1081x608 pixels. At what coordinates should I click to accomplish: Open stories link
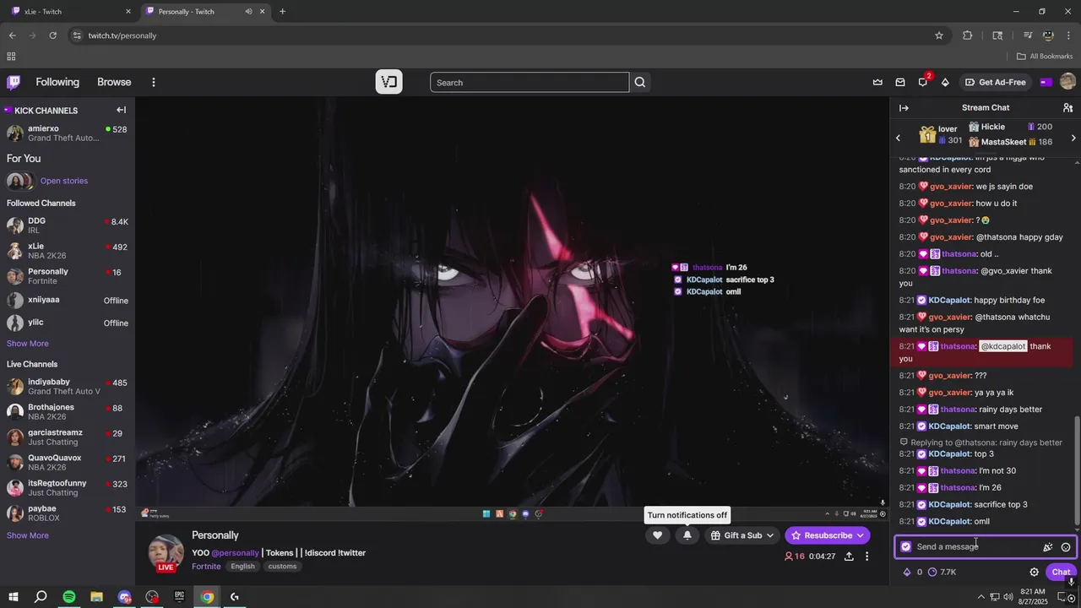[x=64, y=181]
